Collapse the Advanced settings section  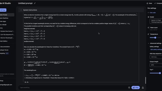point(149,43)
